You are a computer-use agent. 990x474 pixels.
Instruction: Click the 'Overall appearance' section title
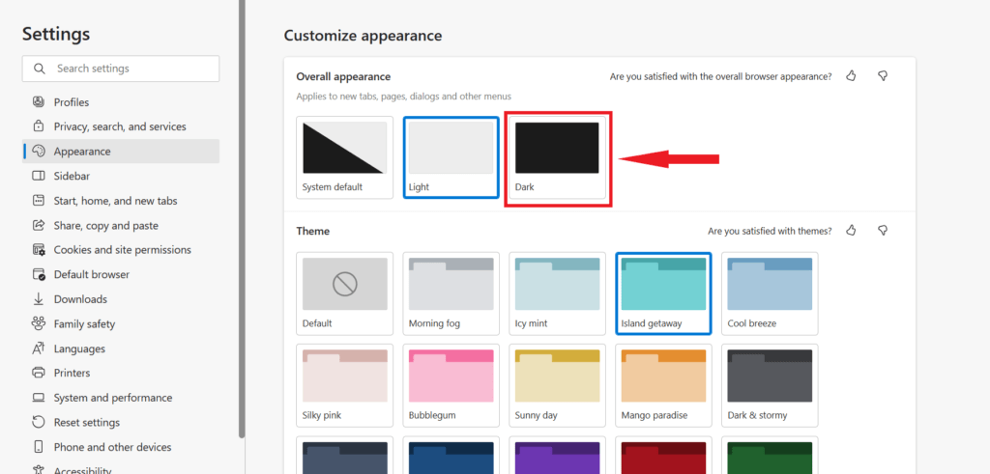point(343,77)
